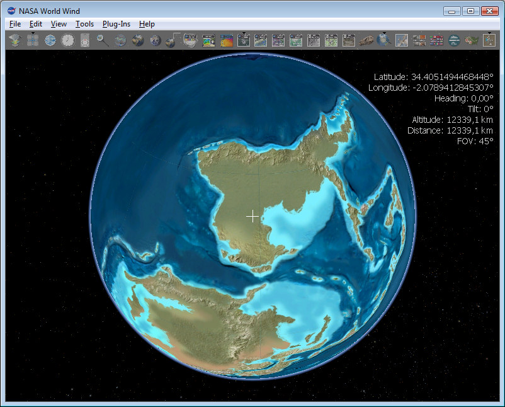Open the Help menu
The height and width of the screenshot is (407, 505).
click(x=147, y=24)
